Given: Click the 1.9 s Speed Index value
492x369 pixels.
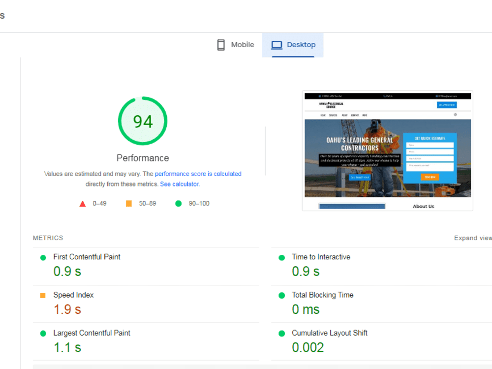Looking at the screenshot, I should point(67,309).
